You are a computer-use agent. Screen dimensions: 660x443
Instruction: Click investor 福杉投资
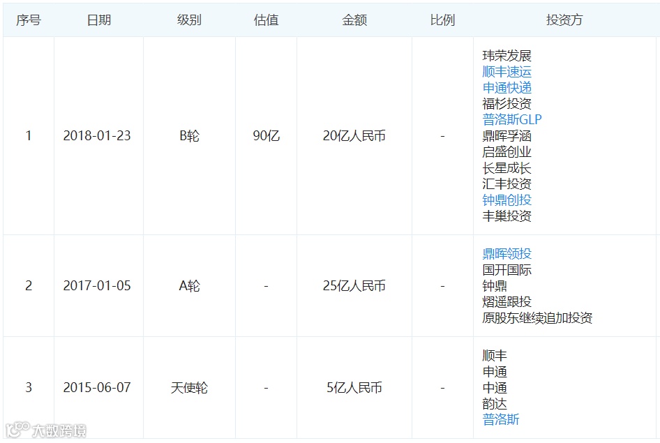[x=507, y=103]
